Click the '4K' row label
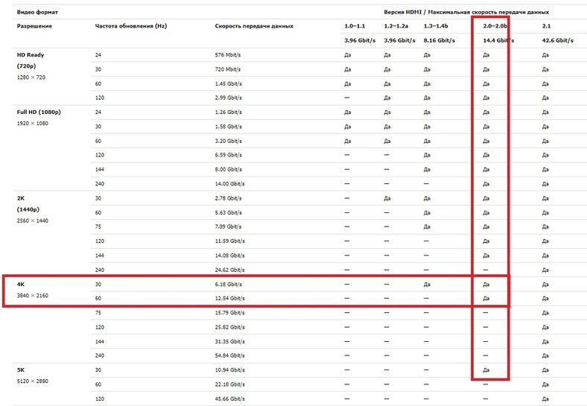The width and height of the screenshot is (587, 406). (21, 284)
